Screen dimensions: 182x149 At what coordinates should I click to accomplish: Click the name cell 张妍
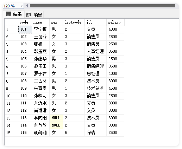[x=40, y=44]
